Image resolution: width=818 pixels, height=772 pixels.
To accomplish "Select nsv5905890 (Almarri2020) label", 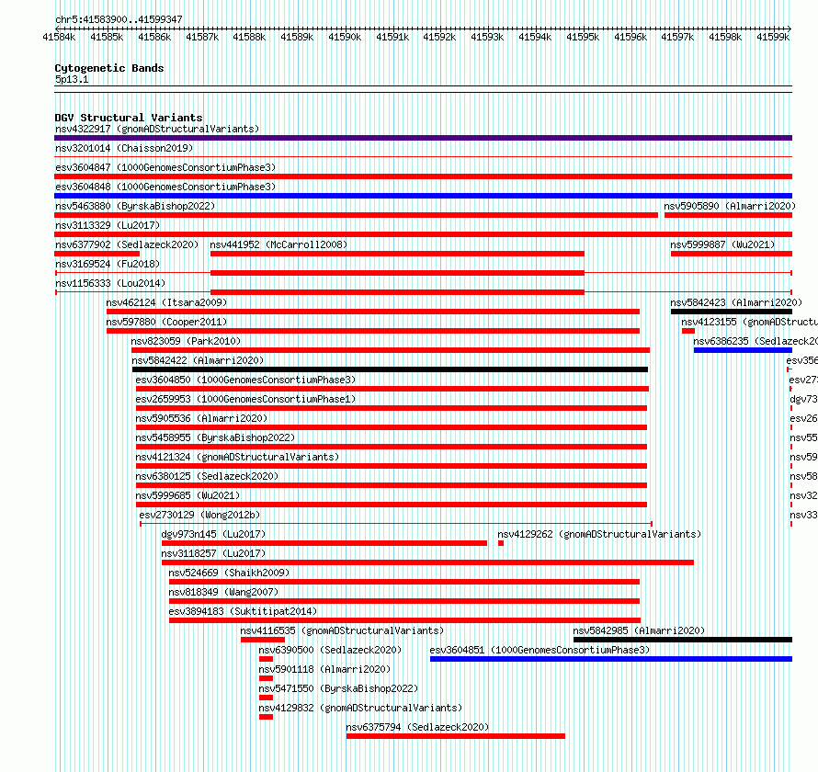I will point(730,206).
